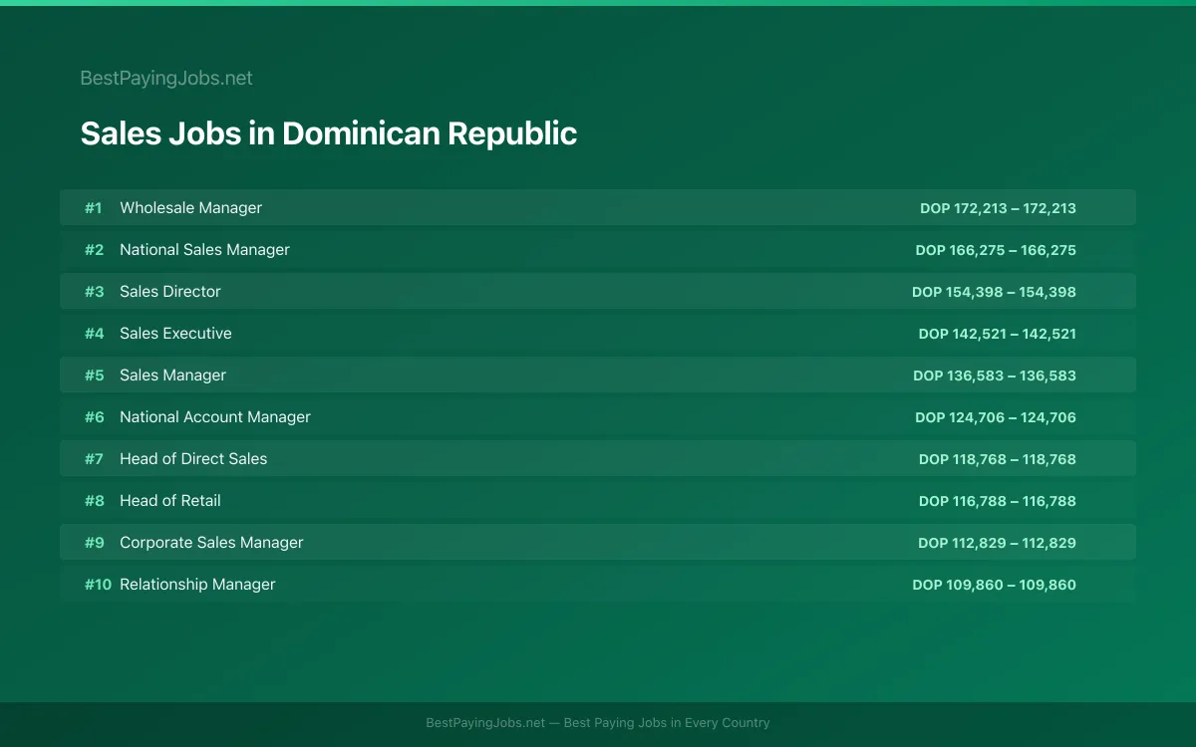Select the National Account Manager job title

(x=215, y=416)
